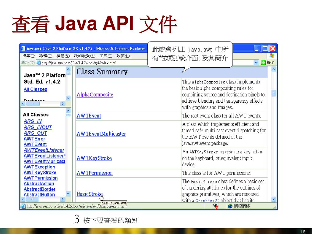Click the page icon in address bar
Screen dimensions: 312x234
[x=39, y=63]
